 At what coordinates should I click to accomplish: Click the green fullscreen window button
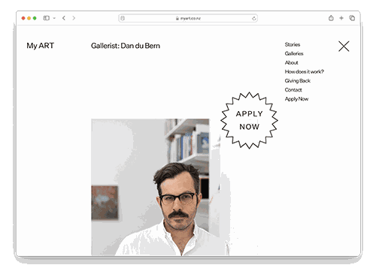[35, 18]
